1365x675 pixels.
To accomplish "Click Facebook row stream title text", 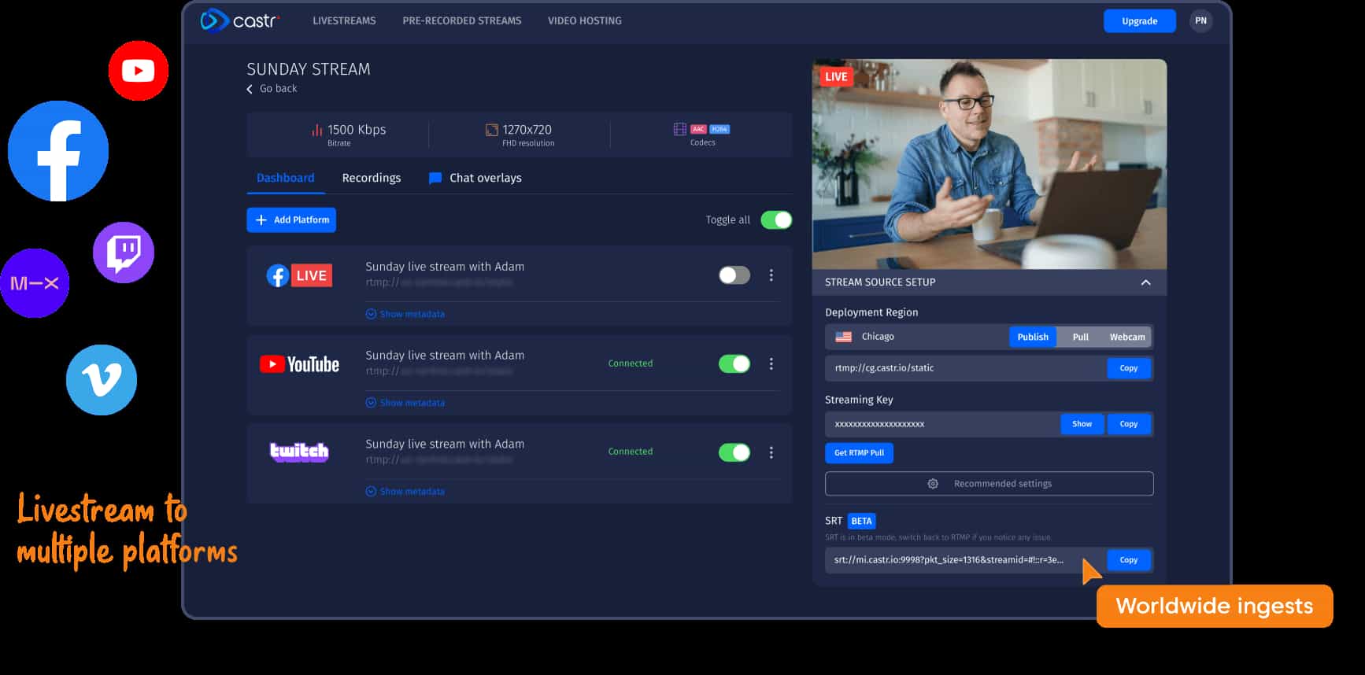I will coord(445,267).
